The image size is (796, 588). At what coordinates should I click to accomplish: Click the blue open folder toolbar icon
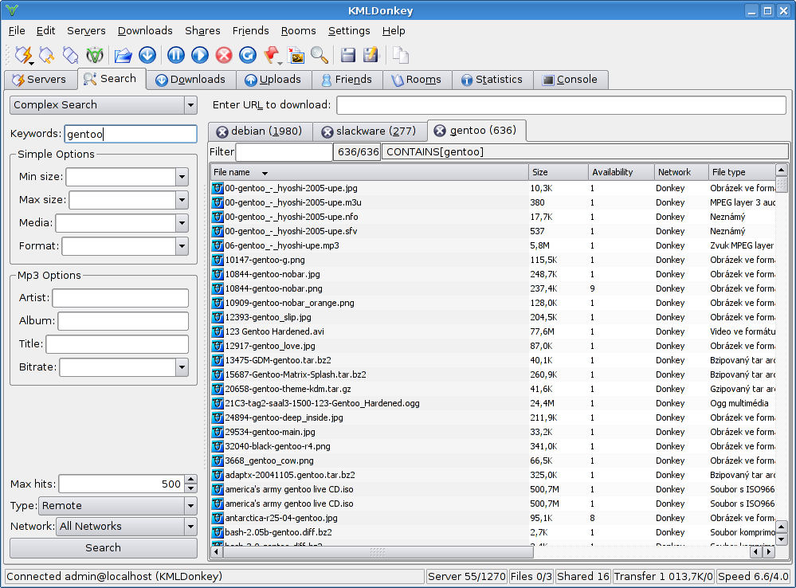click(x=123, y=55)
